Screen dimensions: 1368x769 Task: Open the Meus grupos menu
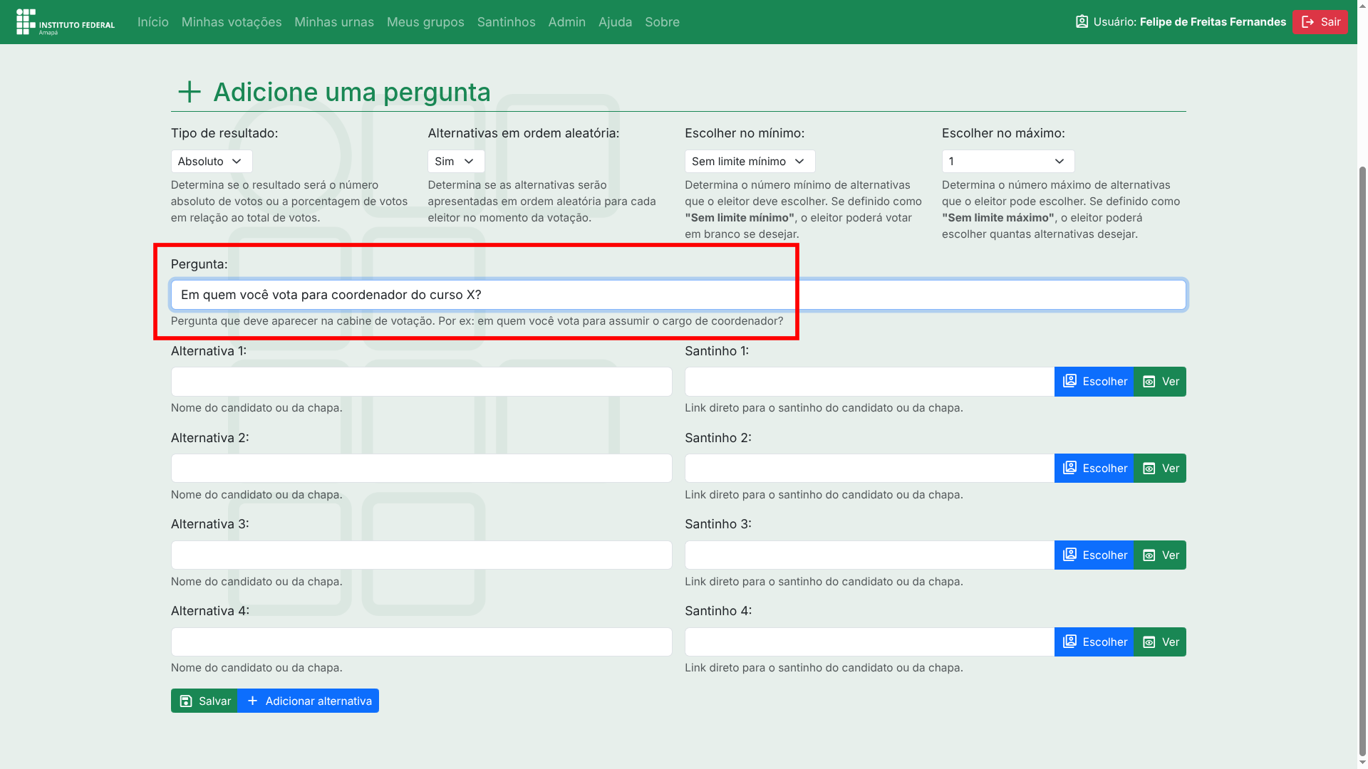coord(425,22)
